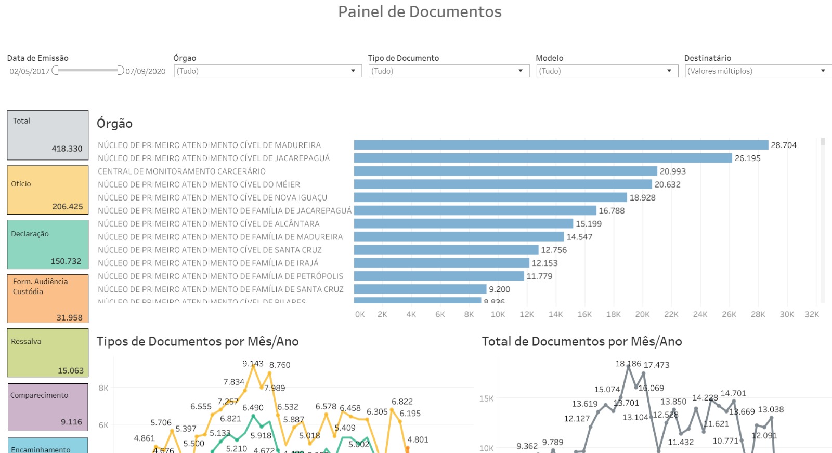Image resolution: width=832 pixels, height=453 pixels.
Task: Click the 9.143 peak on yellow line
Action: click(254, 366)
